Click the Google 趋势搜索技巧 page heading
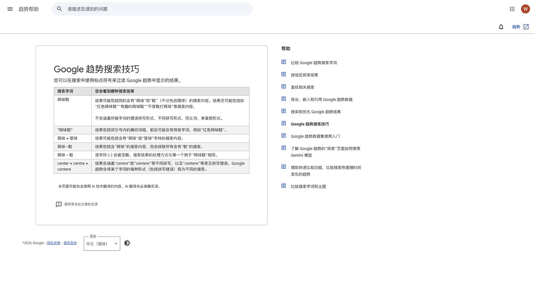Viewport: 535px width, 301px height. tap(97, 69)
